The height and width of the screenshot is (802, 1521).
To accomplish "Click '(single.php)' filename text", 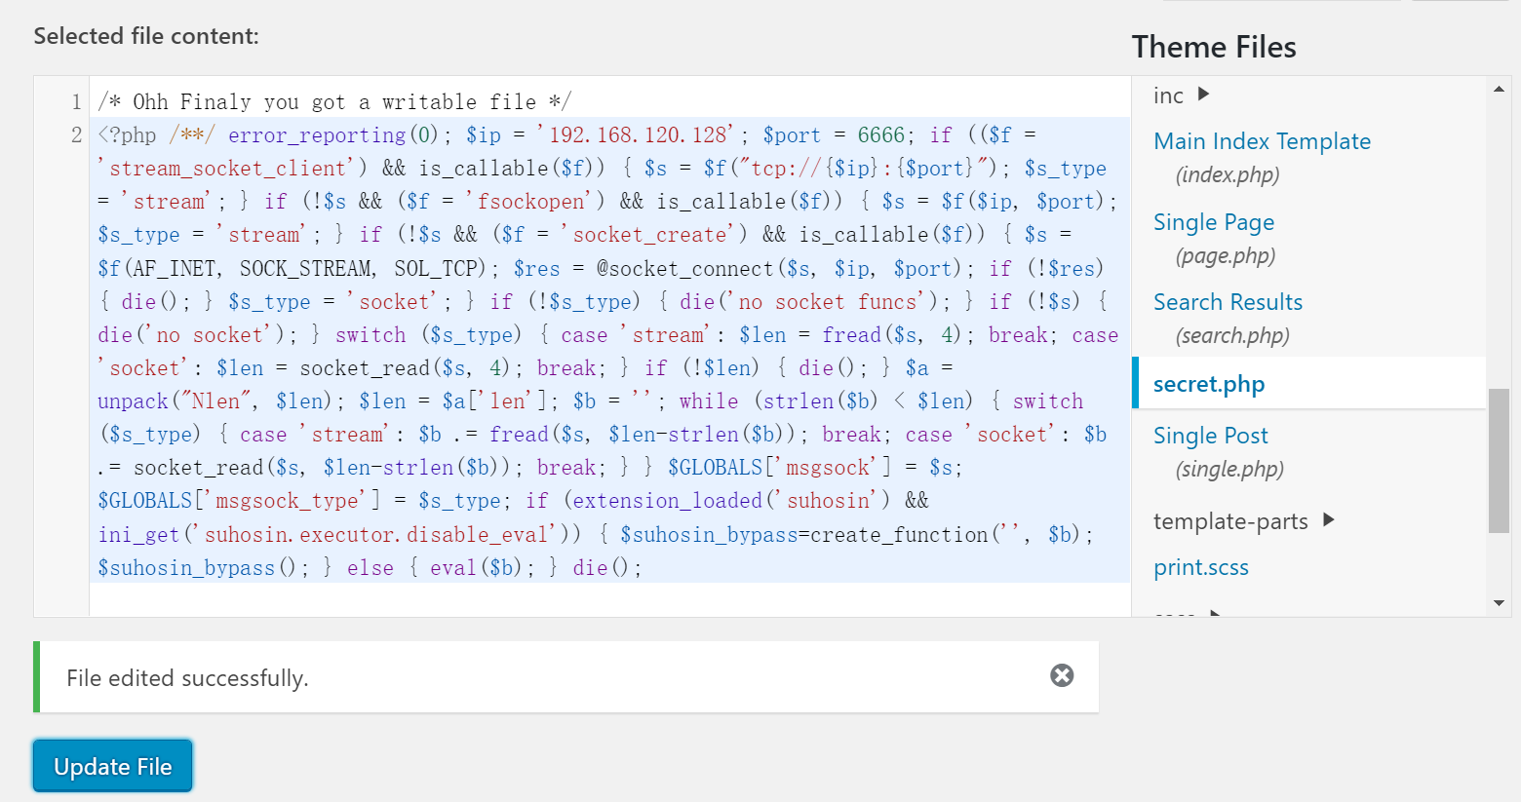I will tap(1229, 470).
